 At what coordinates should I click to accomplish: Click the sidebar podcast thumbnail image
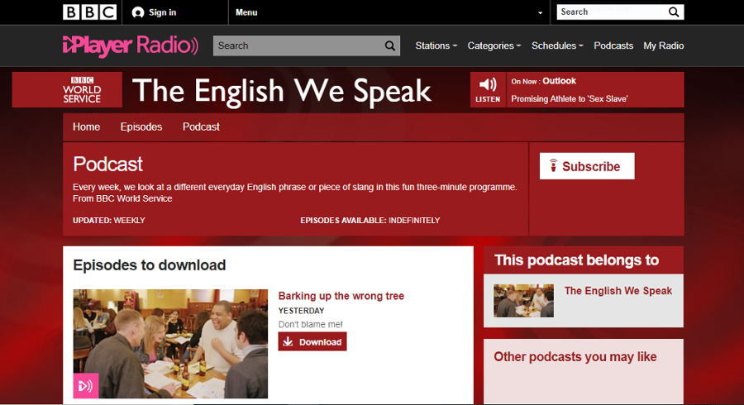point(523,301)
